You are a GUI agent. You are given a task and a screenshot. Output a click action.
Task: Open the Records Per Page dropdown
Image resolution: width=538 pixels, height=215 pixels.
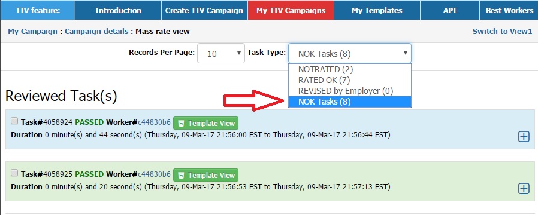(x=221, y=53)
